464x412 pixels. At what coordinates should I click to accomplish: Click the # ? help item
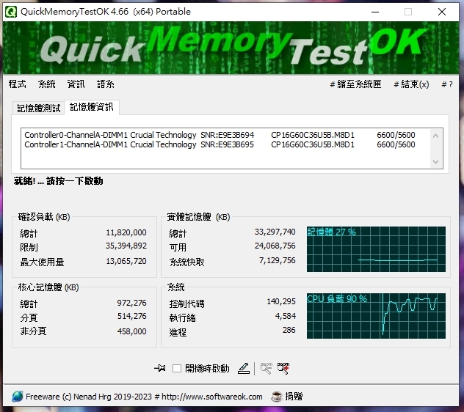click(447, 84)
